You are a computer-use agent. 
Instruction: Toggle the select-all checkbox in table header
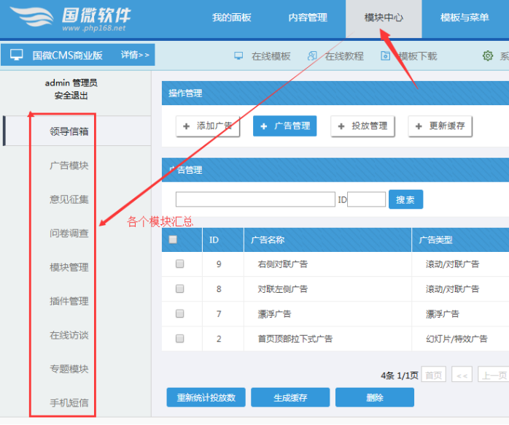pos(173,240)
